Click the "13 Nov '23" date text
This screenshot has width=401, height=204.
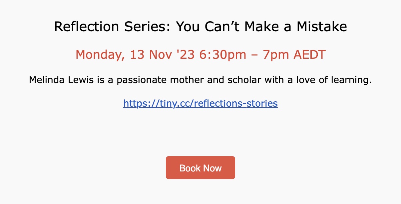162,54
